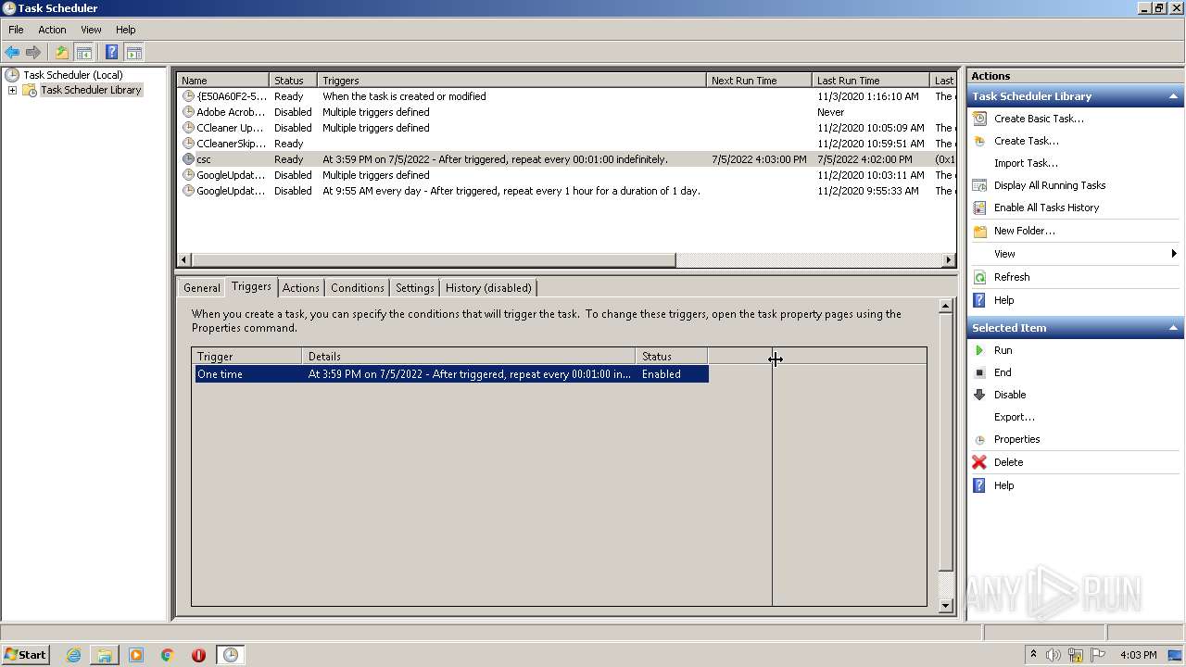Click the taskbar clock showing 4:03 PM
Viewport: 1186px width, 667px height.
point(1138,655)
